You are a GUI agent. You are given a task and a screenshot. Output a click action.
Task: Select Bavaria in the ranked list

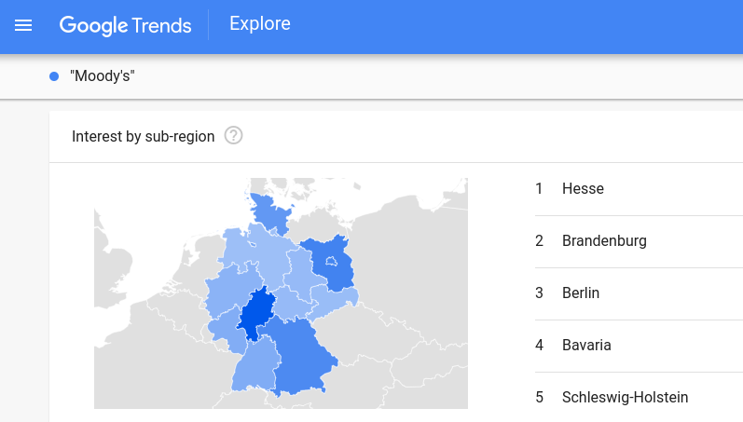(x=586, y=346)
